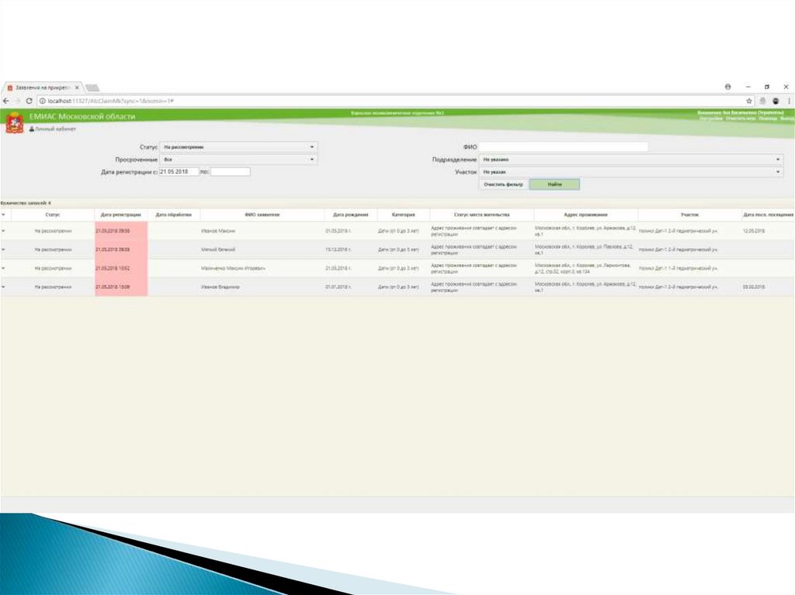Click the site info icon in address bar
This screenshot has height=595, width=795.
(x=42, y=101)
